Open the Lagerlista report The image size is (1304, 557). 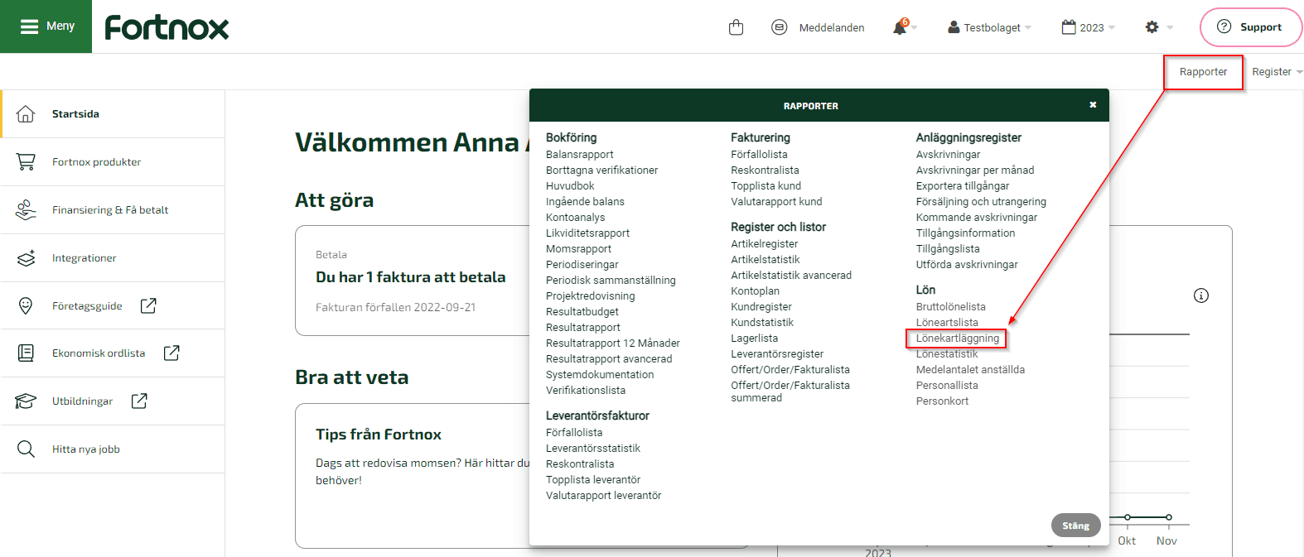(754, 338)
